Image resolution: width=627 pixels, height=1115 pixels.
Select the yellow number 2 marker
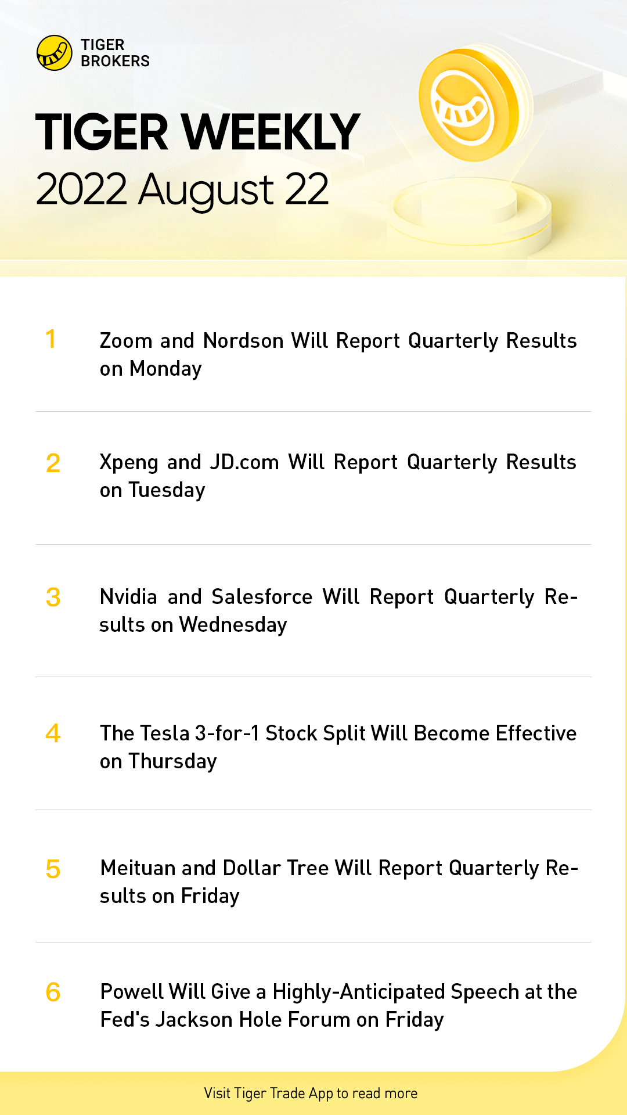[x=53, y=463]
